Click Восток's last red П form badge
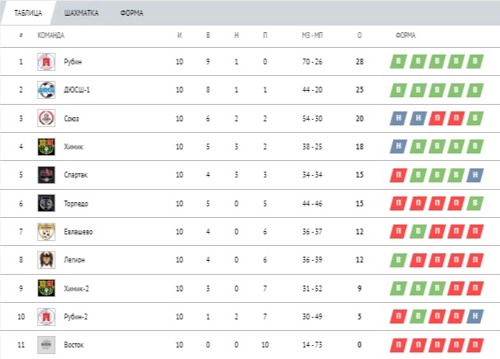 click(x=474, y=345)
